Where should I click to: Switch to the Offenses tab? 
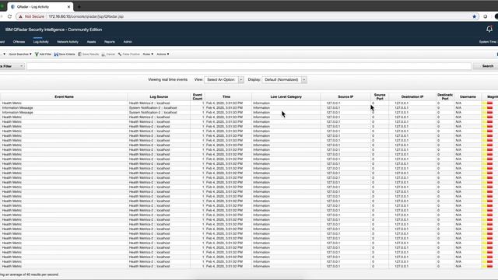coord(19,41)
